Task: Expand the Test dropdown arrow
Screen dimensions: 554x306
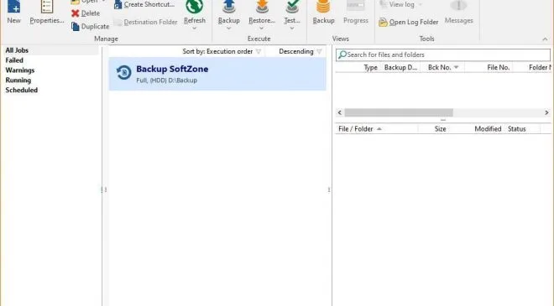Action: tap(292, 29)
